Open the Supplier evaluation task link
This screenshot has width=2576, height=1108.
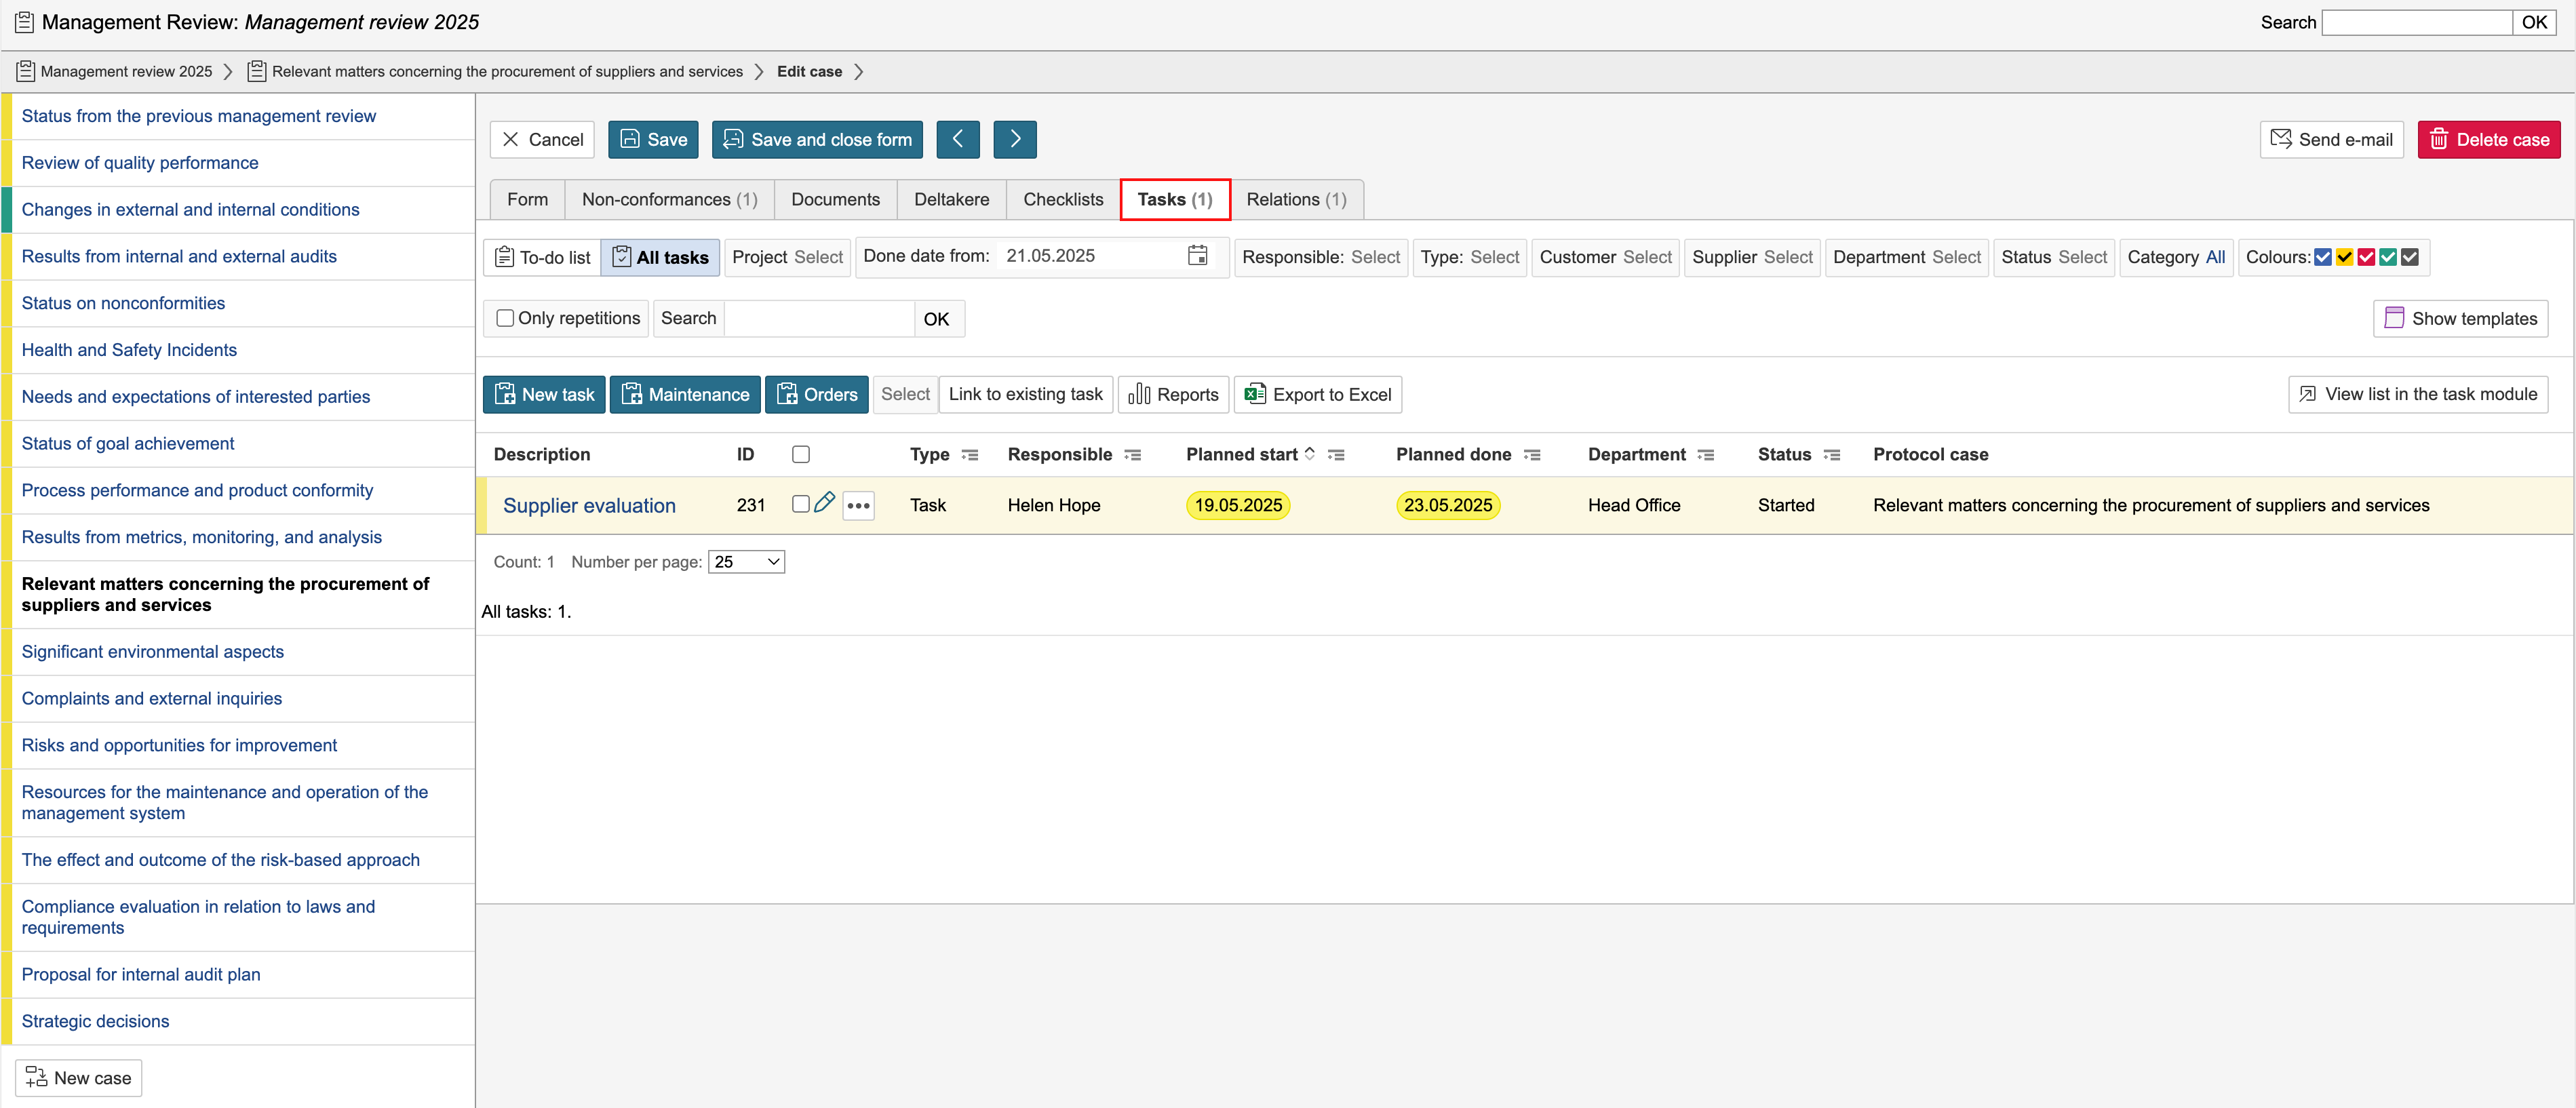(x=589, y=505)
